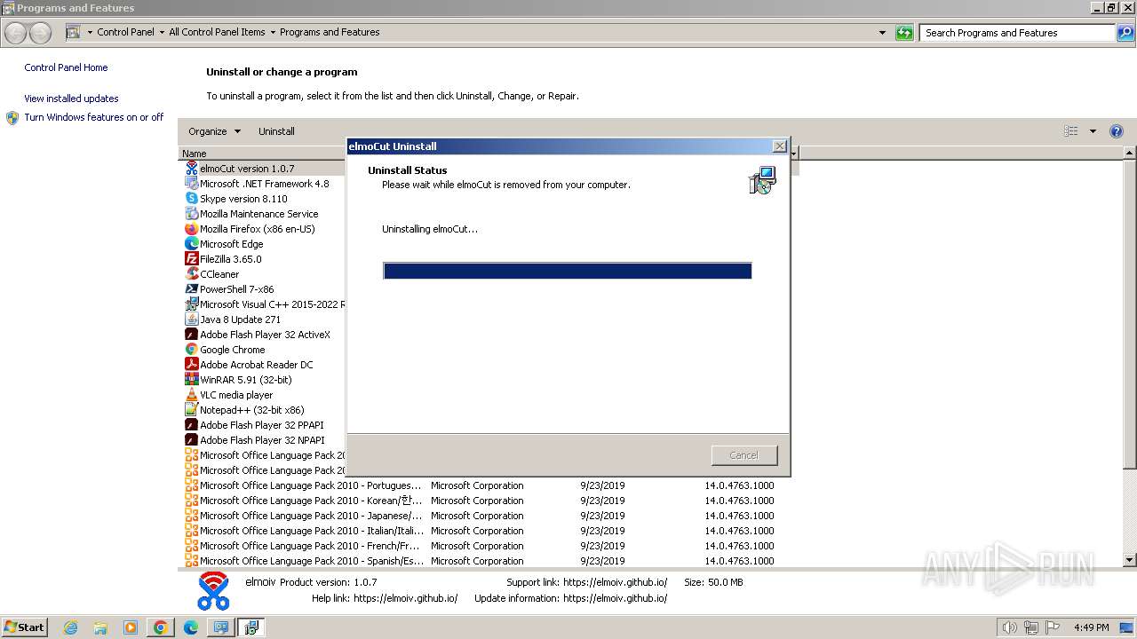Image resolution: width=1137 pixels, height=639 pixels.
Task: Click the volume icon in system tray
Action: coord(1009,627)
